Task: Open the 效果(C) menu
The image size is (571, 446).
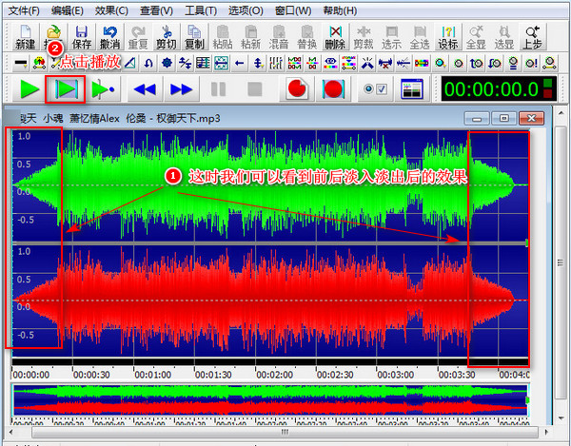Action: point(111,10)
